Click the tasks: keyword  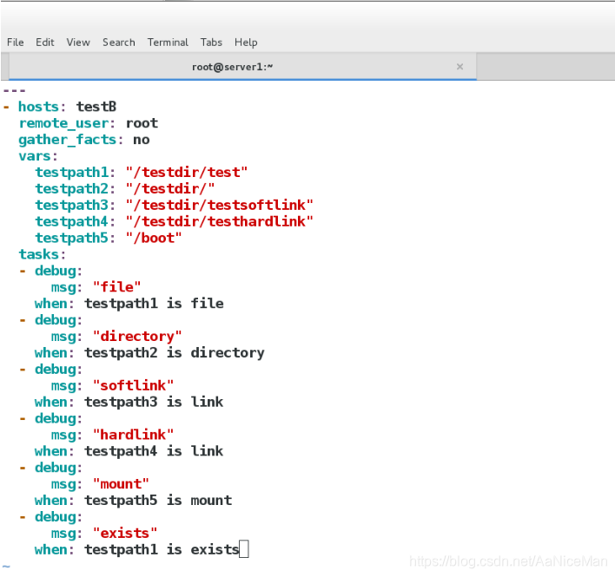tap(42, 254)
